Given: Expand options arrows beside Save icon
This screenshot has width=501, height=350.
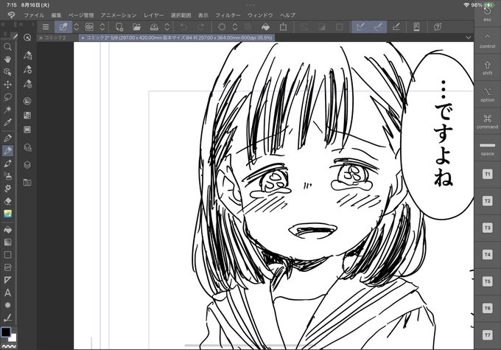Looking at the screenshot, I should coord(167,27).
